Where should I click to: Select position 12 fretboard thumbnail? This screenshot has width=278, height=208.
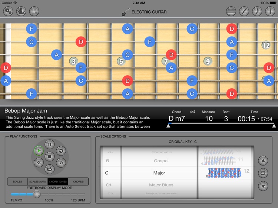point(225,173)
